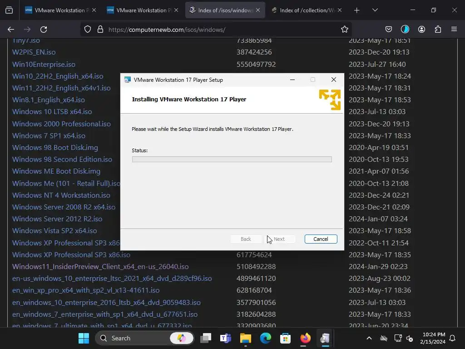Viewport: 465px width, 349px height.
Task: Click the VMware installer taskbar icon
Action: [325, 338]
